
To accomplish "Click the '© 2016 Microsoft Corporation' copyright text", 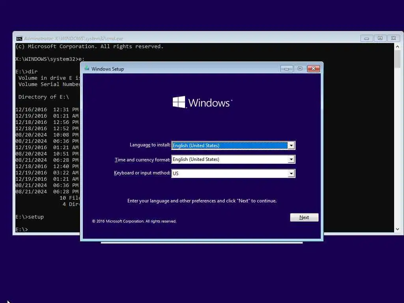I will pos(134,221).
